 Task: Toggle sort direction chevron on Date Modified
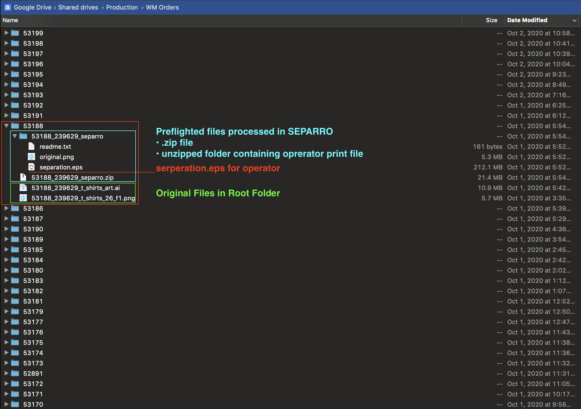point(574,20)
